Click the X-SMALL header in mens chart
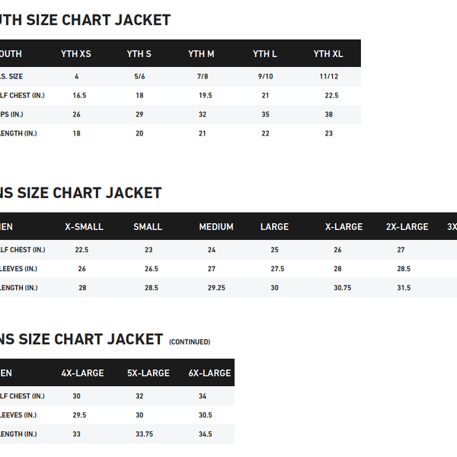This screenshot has width=457, height=457. [x=84, y=227]
